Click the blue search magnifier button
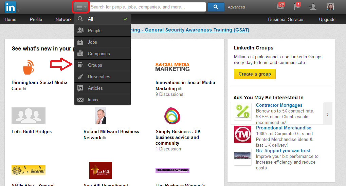The height and width of the screenshot is (186, 346). (x=216, y=7)
